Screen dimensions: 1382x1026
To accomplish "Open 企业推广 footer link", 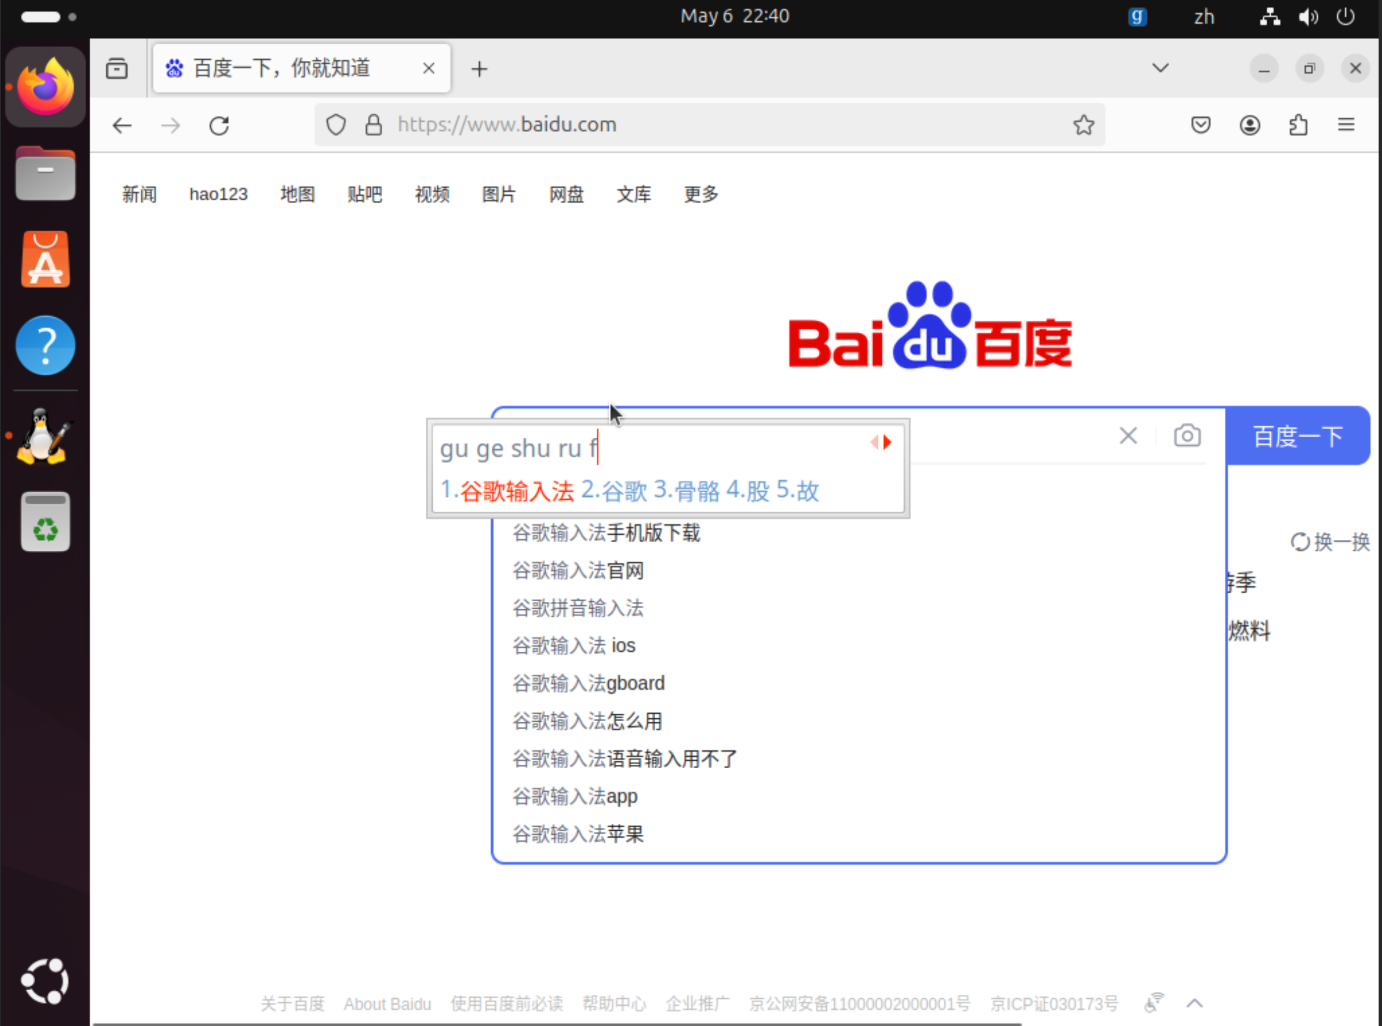I will click(x=697, y=1004).
